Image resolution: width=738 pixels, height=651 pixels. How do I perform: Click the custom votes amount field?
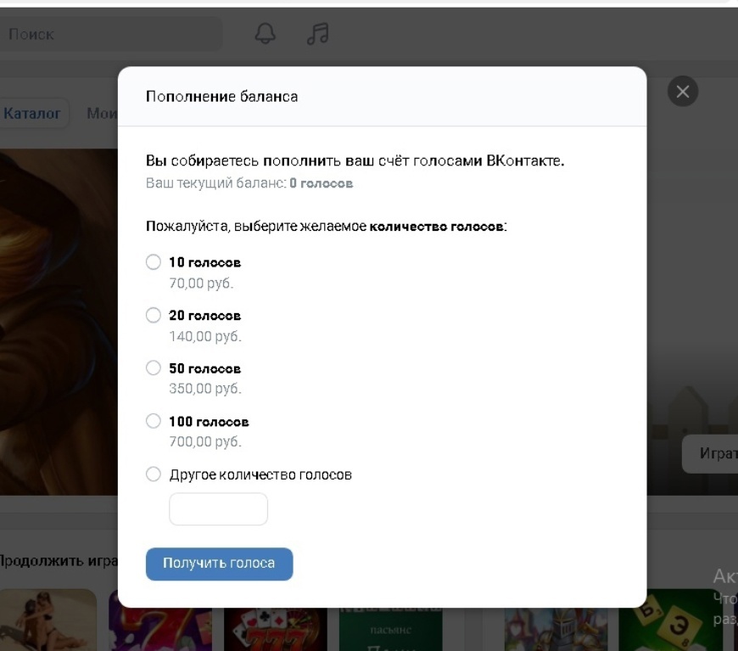click(x=218, y=509)
